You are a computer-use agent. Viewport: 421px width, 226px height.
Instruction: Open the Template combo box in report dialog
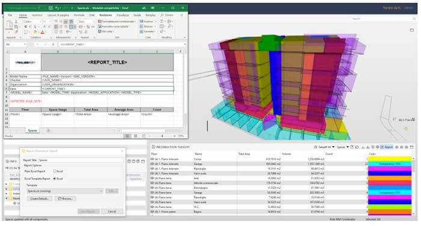65,191
